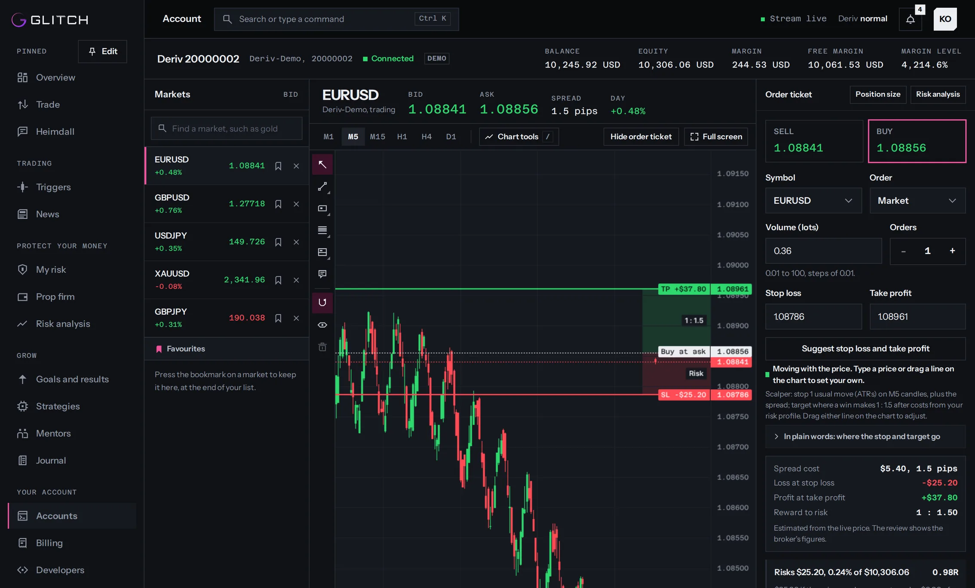This screenshot has width=975, height=588.
Task: Click the Edit pinned items button
Action: (x=102, y=52)
